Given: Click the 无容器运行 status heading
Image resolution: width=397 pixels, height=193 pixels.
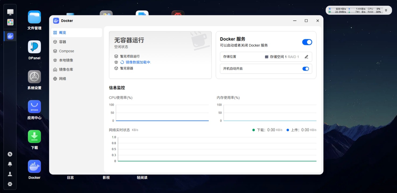Looking at the screenshot, I should pyautogui.click(x=129, y=40).
